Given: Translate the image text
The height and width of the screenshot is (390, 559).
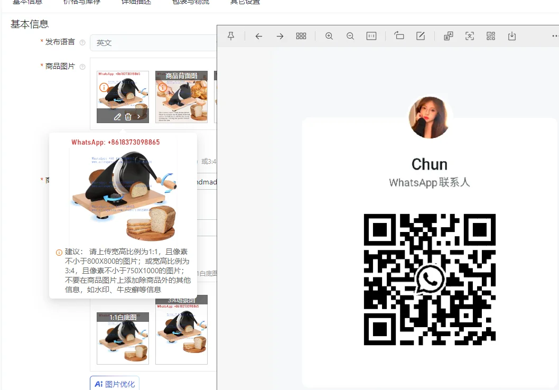Looking at the screenshot, I should coord(448,36).
